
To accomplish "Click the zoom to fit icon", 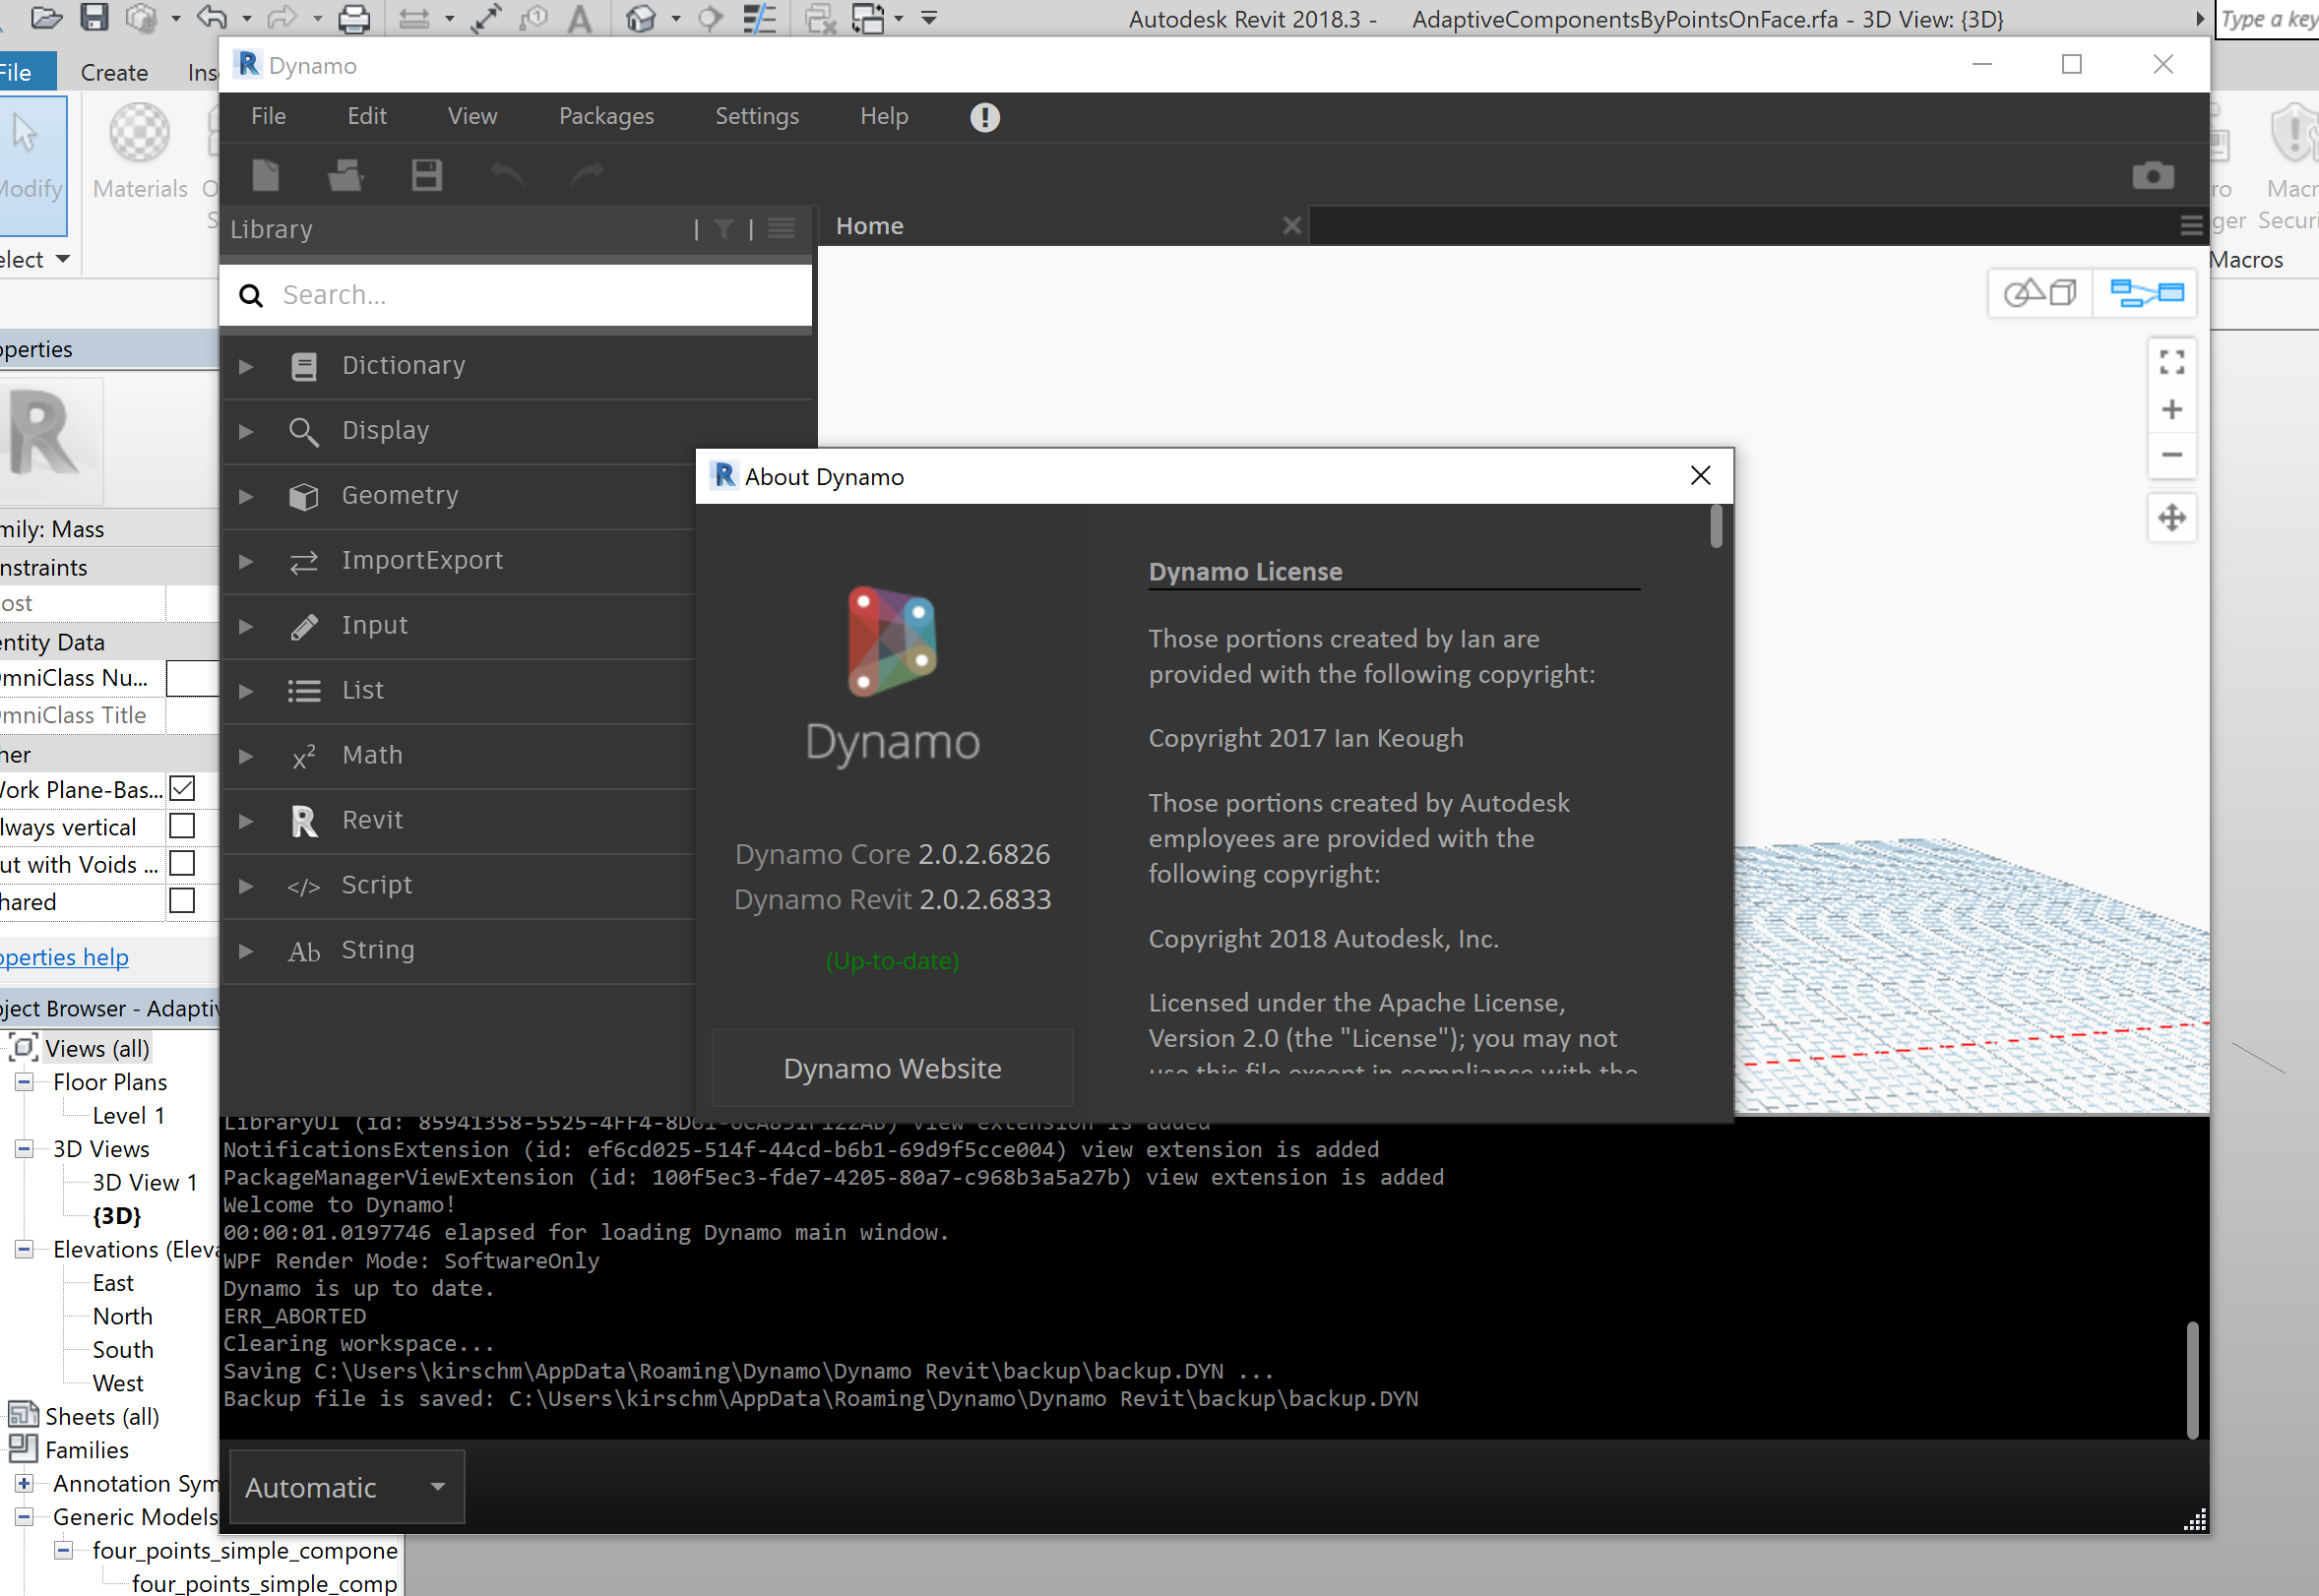I will [x=2171, y=362].
